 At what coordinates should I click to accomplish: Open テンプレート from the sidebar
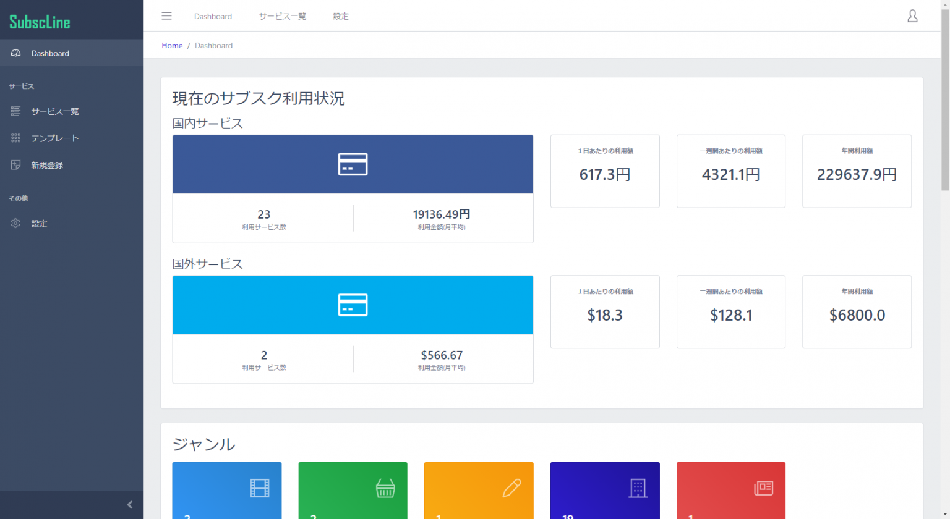coord(55,138)
